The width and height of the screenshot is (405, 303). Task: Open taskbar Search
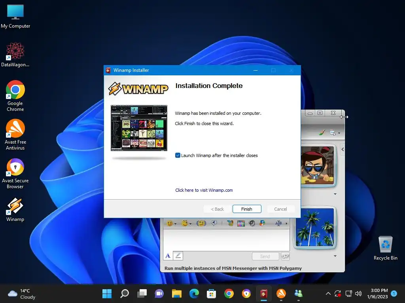coord(125,294)
